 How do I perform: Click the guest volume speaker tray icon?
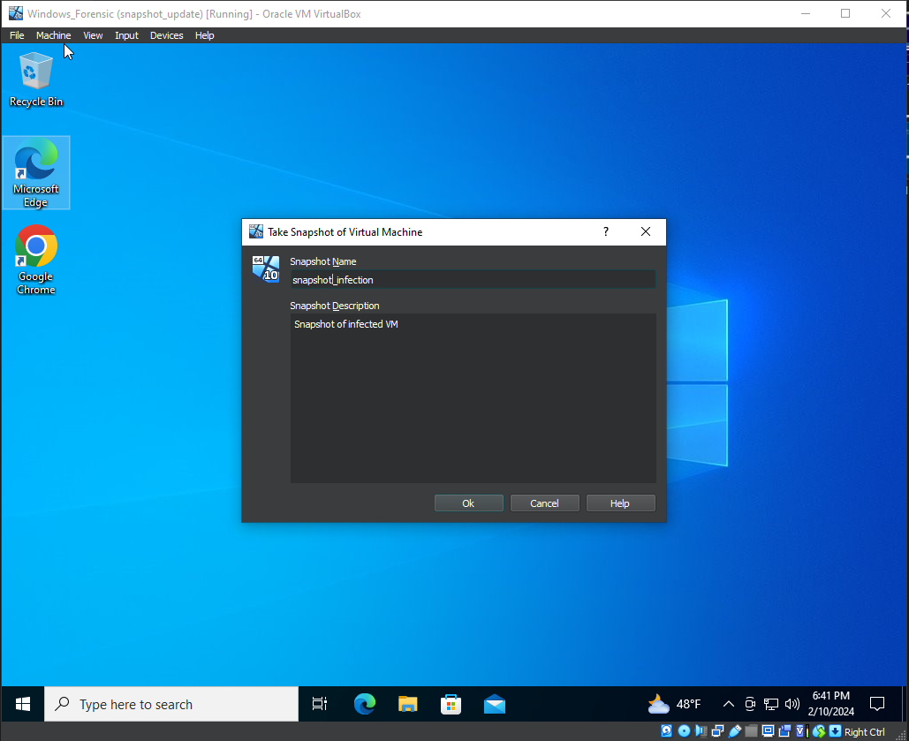[x=792, y=704]
